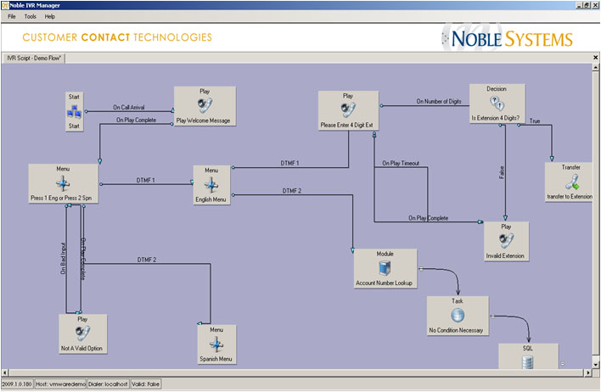The image size is (601, 392).
Task: Select the No Condition Necessary task label
Action: pyautogui.click(x=456, y=330)
